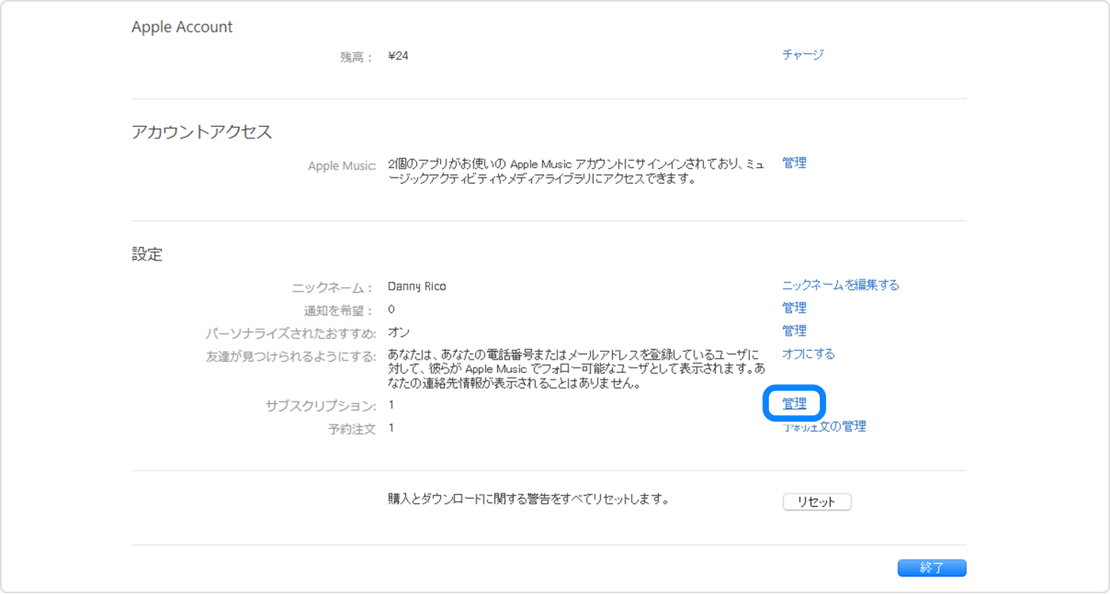This screenshot has height=594, width=1110.
Task: Click チャージ to add funds to balance
Action: point(802,55)
